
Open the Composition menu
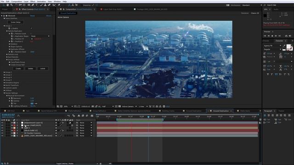tap(17, 1)
